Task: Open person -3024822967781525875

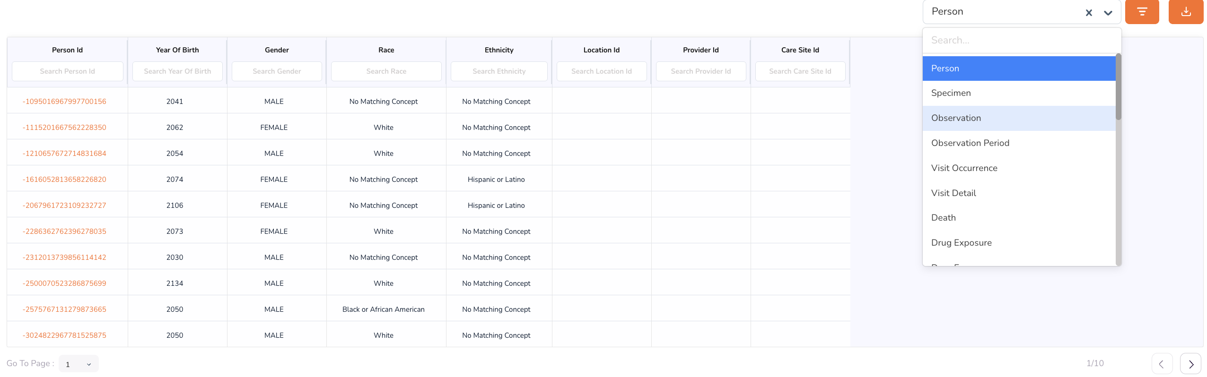Action: click(x=64, y=335)
